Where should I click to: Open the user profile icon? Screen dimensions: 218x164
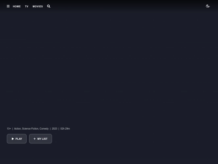click(208, 6)
